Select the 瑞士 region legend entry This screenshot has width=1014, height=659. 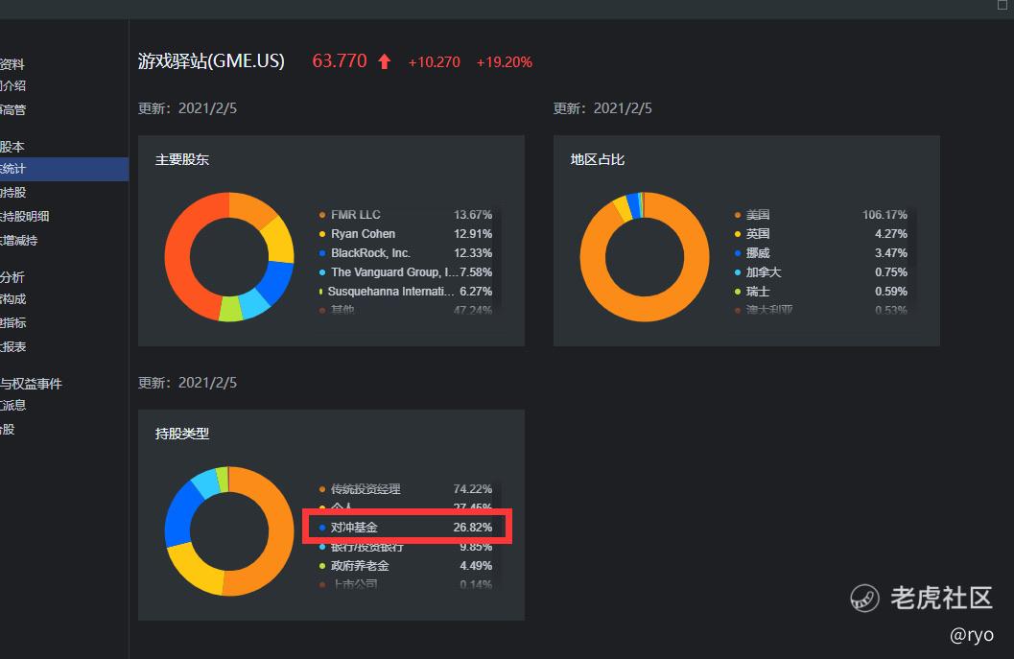pyautogui.click(x=758, y=292)
